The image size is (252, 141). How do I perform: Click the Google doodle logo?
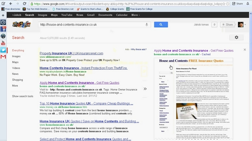point(22,24)
